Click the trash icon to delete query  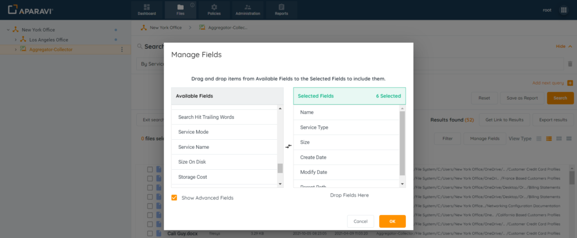[570, 64]
